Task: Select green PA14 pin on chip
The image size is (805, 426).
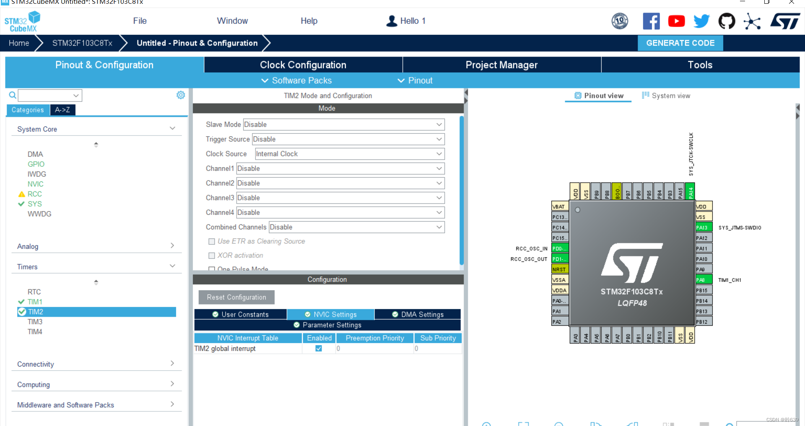Action: tap(690, 191)
